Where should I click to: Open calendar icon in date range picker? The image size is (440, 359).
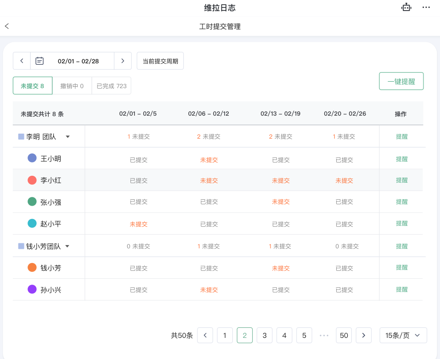click(40, 61)
